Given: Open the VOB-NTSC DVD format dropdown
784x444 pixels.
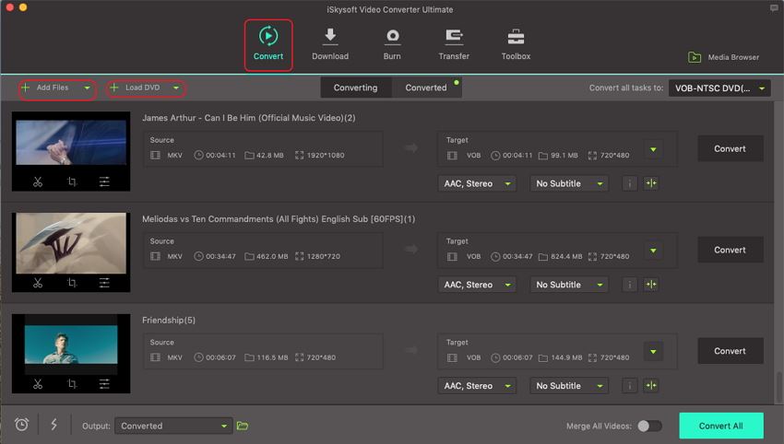Looking at the screenshot, I should (719, 88).
